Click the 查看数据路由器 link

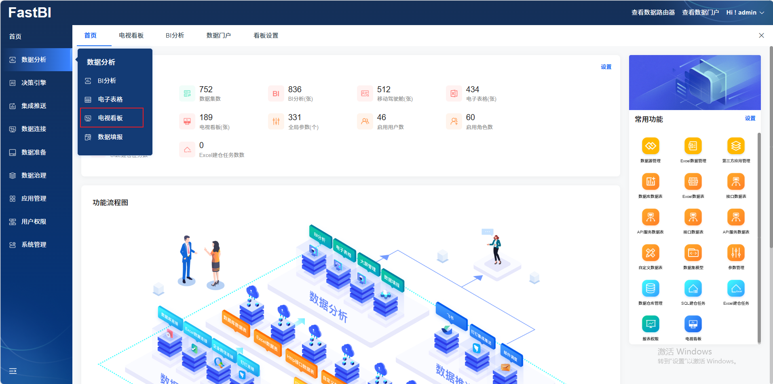pos(653,13)
